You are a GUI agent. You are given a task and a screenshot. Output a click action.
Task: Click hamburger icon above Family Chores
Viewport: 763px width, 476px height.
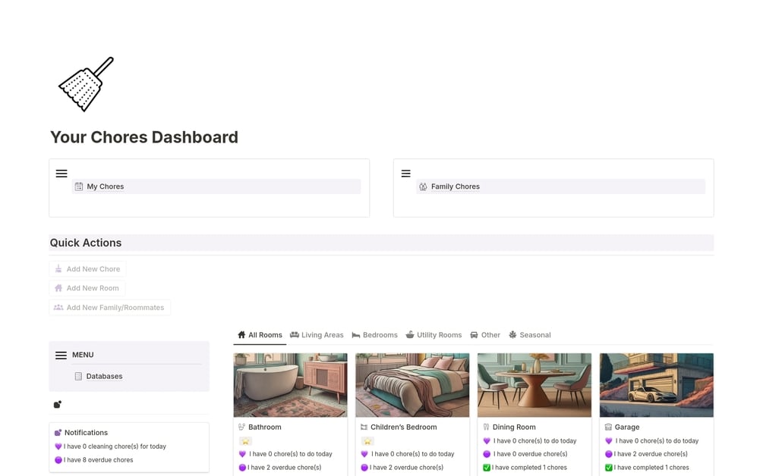click(x=406, y=174)
